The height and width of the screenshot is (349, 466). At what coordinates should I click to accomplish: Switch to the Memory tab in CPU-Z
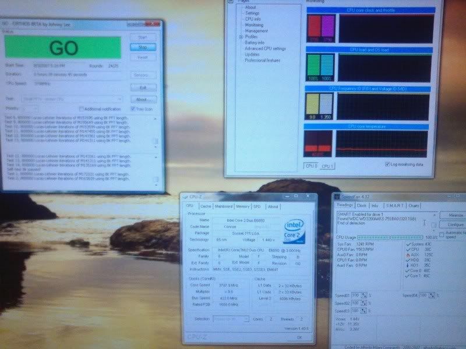pyautogui.click(x=243, y=206)
